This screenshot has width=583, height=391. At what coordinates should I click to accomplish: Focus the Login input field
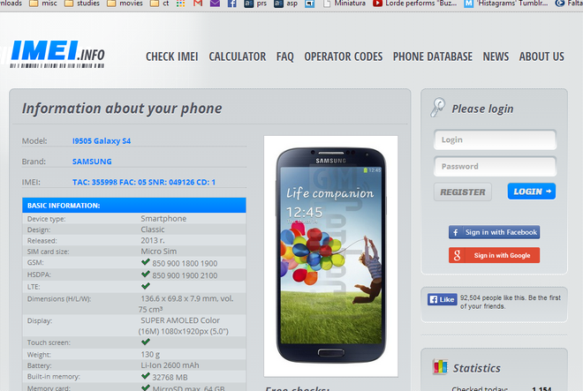click(495, 139)
